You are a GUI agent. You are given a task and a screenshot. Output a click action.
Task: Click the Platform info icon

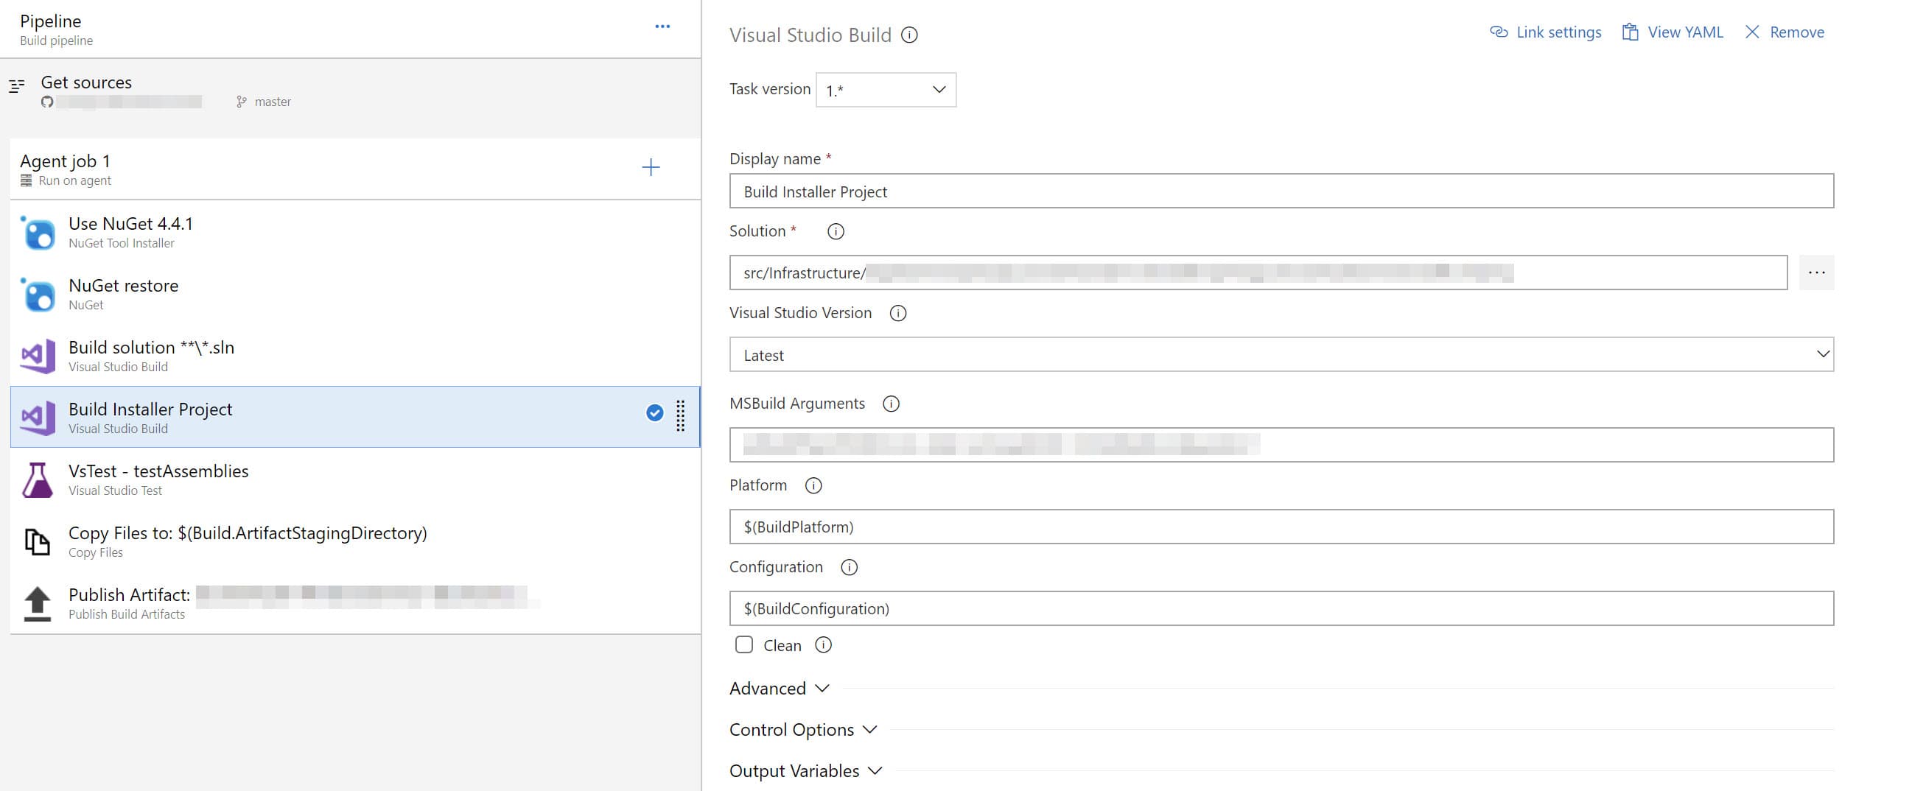click(813, 485)
